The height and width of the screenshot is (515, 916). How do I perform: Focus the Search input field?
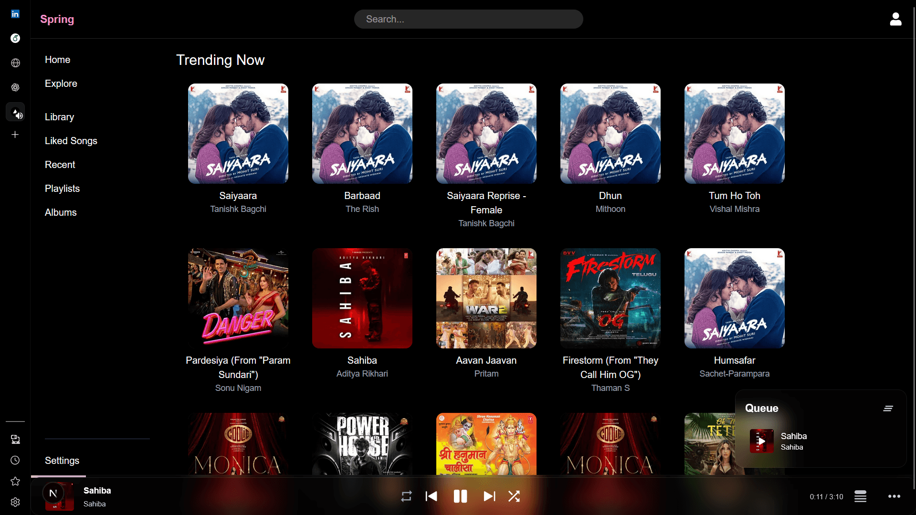(x=468, y=19)
